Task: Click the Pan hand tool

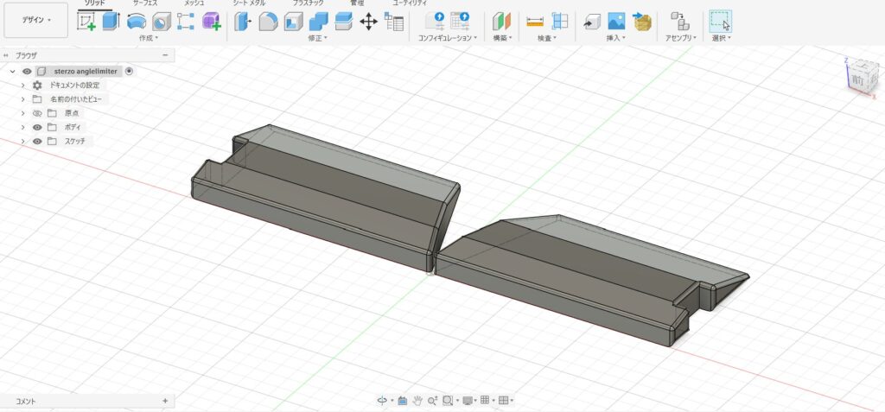Action: (417, 401)
